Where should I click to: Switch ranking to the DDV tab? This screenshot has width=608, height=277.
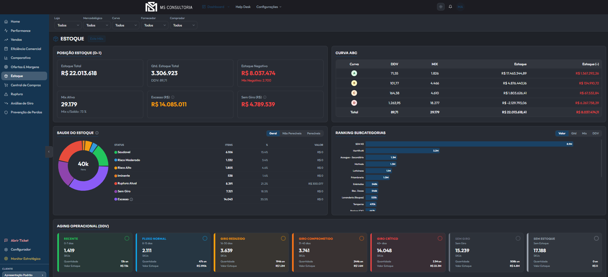(x=596, y=133)
